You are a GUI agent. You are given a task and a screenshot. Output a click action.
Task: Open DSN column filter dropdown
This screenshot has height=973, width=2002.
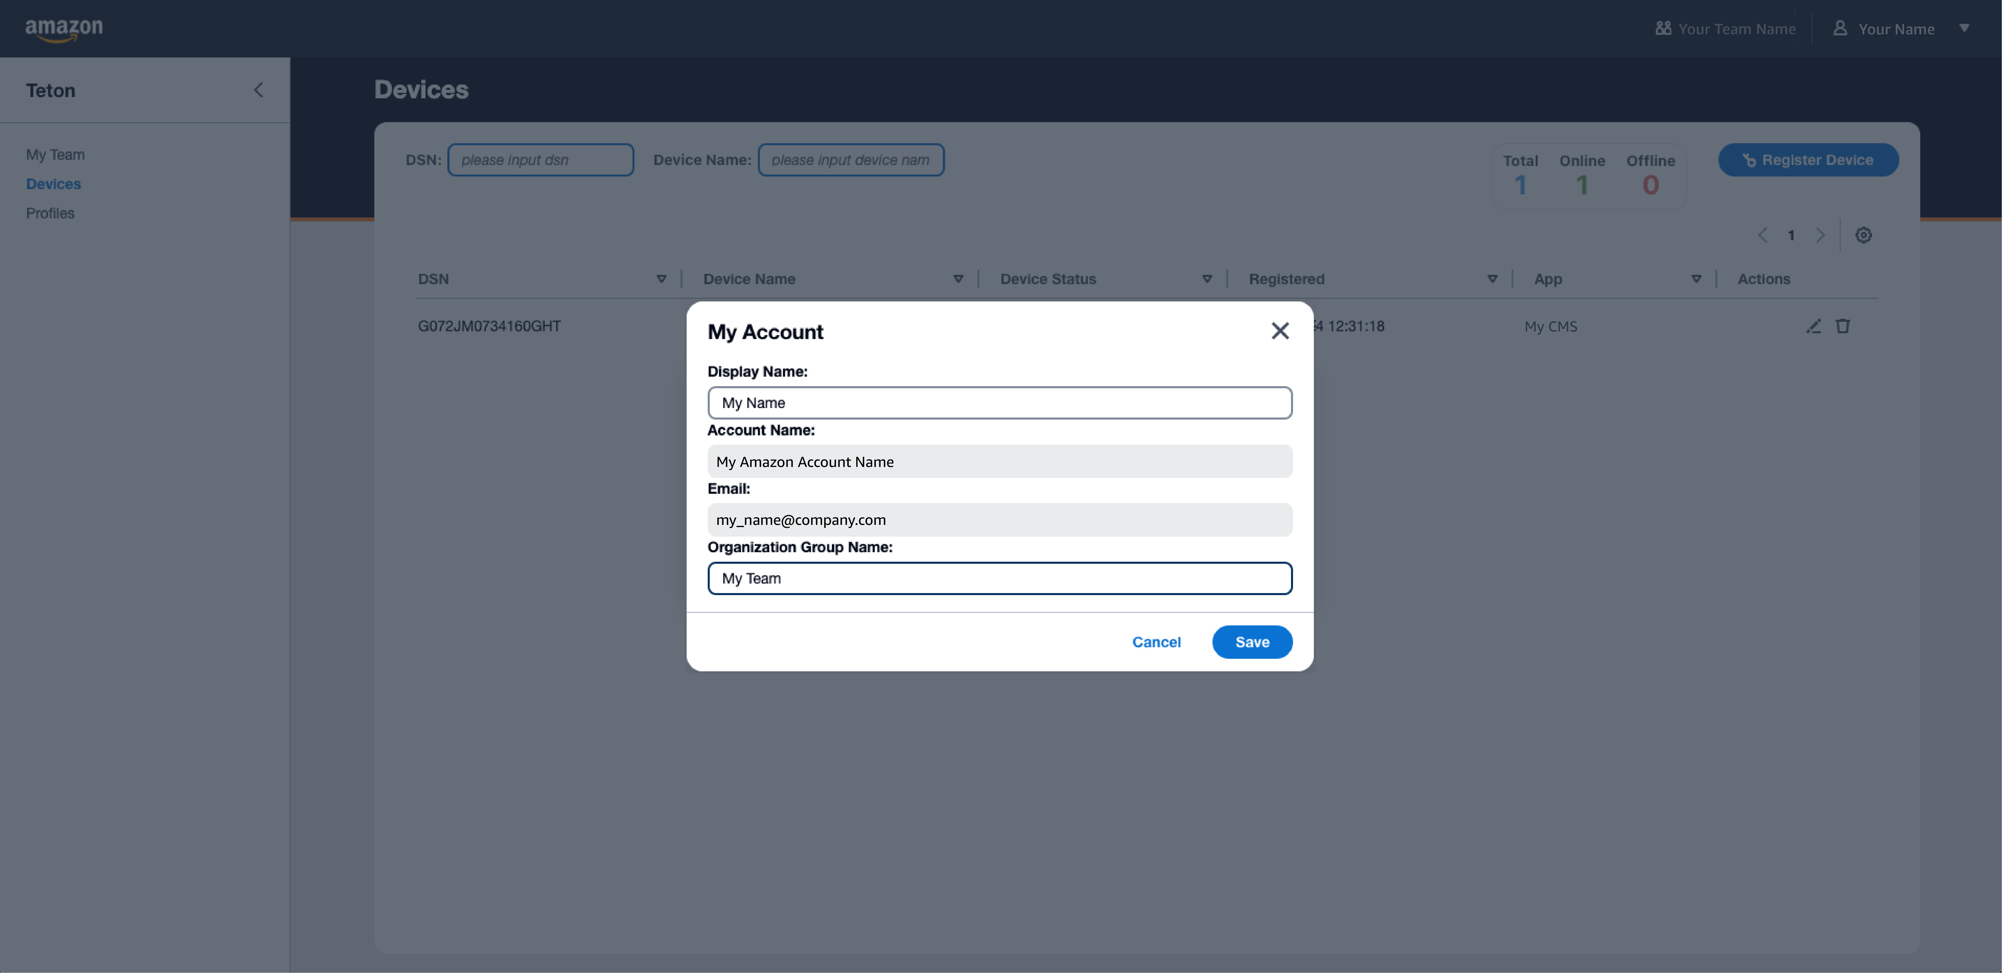pyautogui.click(x=661, y=279)
